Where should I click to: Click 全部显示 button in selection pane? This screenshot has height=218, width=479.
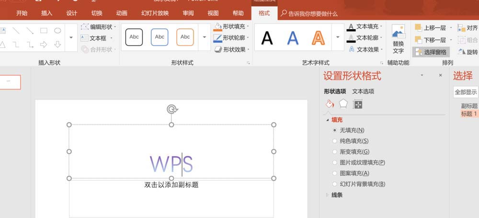pyautogui.click(x=466, y=92)
